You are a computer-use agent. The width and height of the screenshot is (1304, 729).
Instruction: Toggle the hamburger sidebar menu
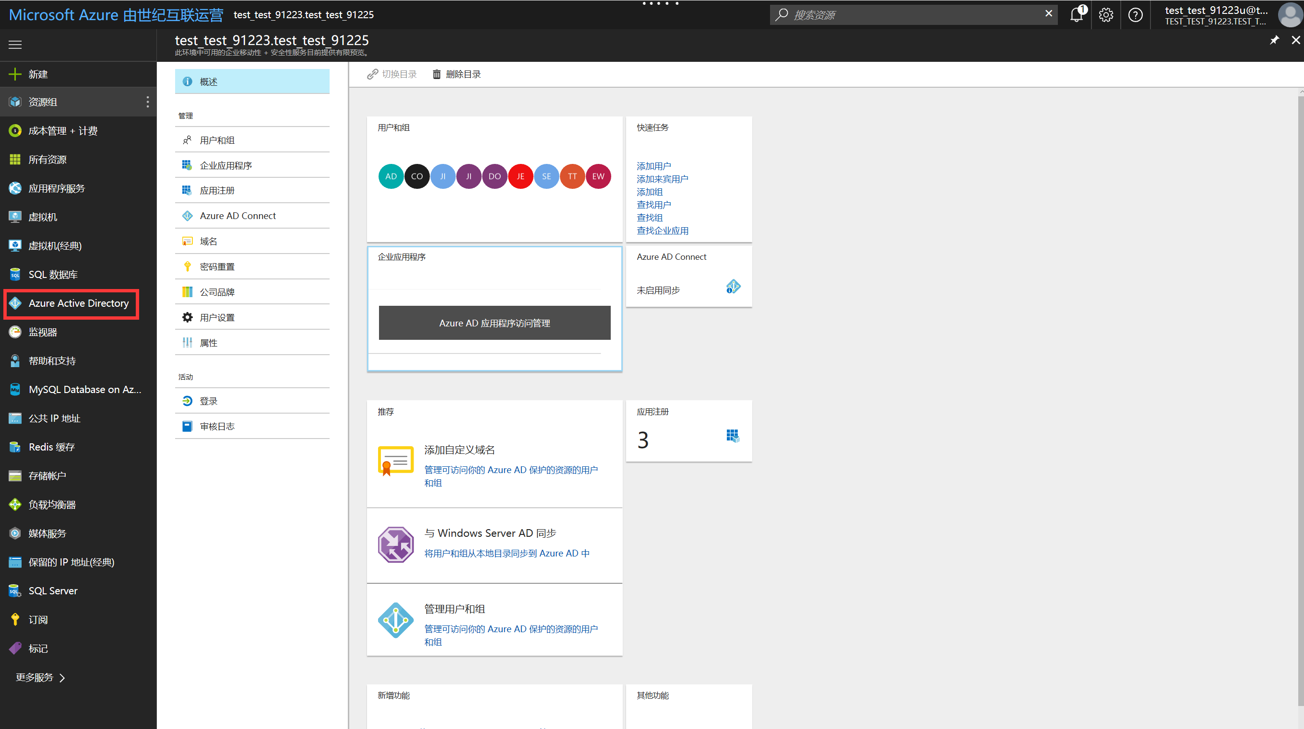pos(15,45)
